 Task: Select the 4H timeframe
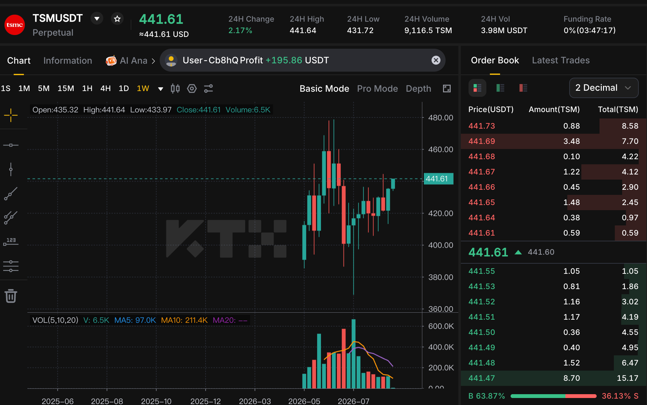pyautogui.click(x=105, y=89)
